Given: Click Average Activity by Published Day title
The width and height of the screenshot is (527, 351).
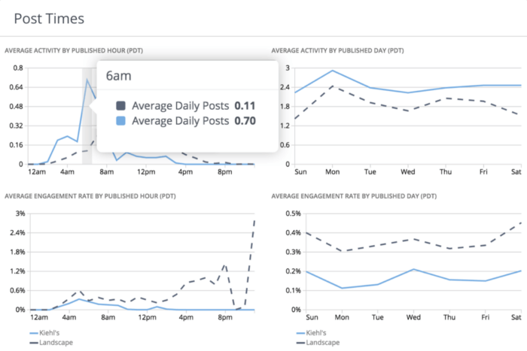Looking at the screenshot, I should [337, 50].
